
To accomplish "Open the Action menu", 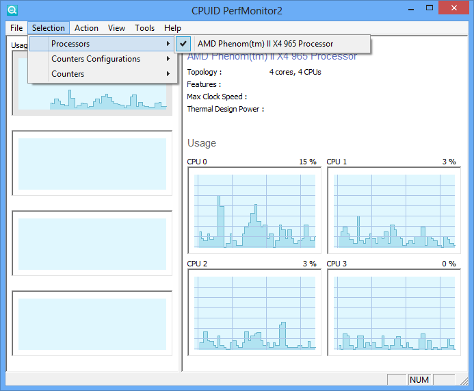I will 86,28.
